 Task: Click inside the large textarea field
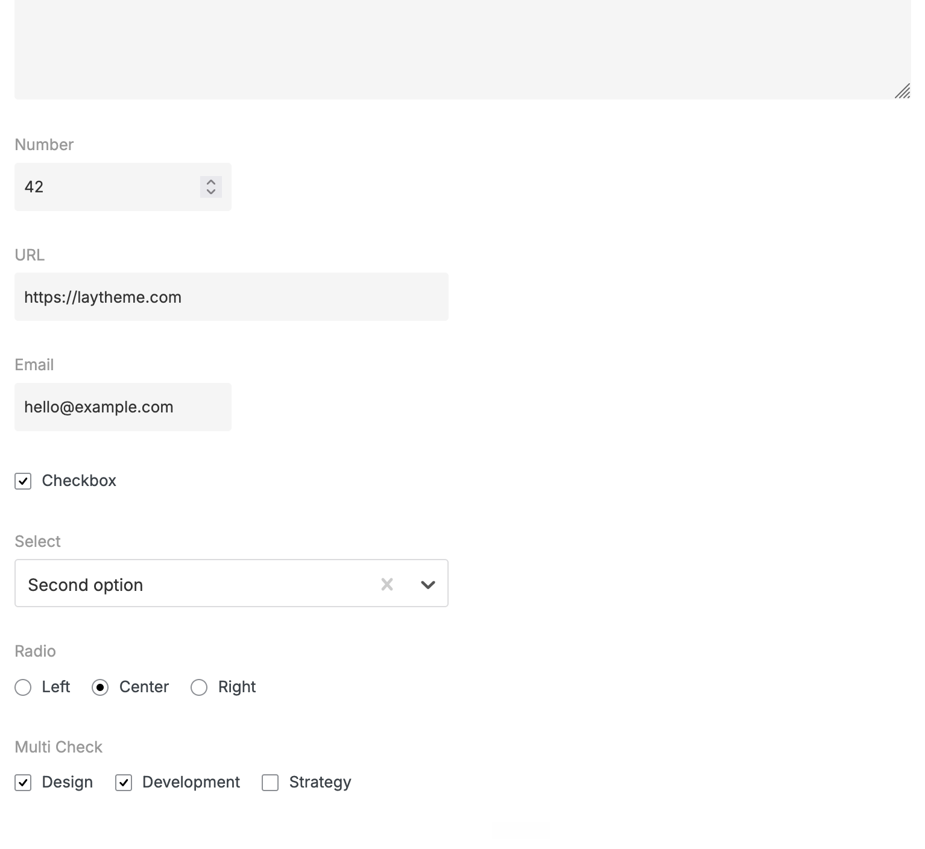click(462, 49)
